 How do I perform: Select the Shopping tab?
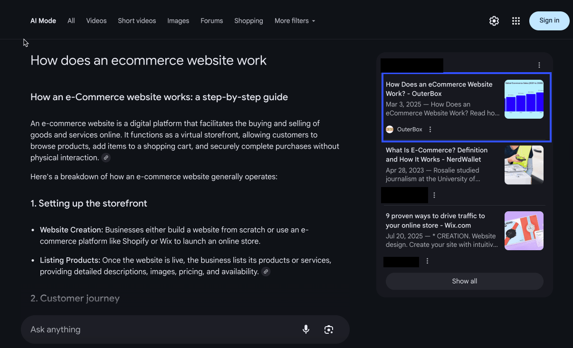click(248, 21)
